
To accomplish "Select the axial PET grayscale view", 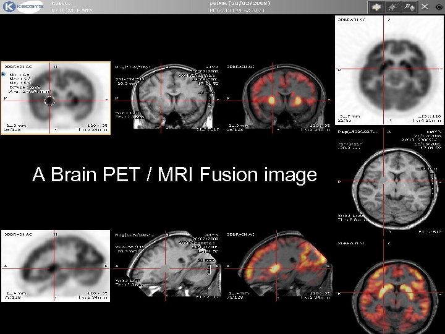I will pyautogui.click(x=389, y=70).
